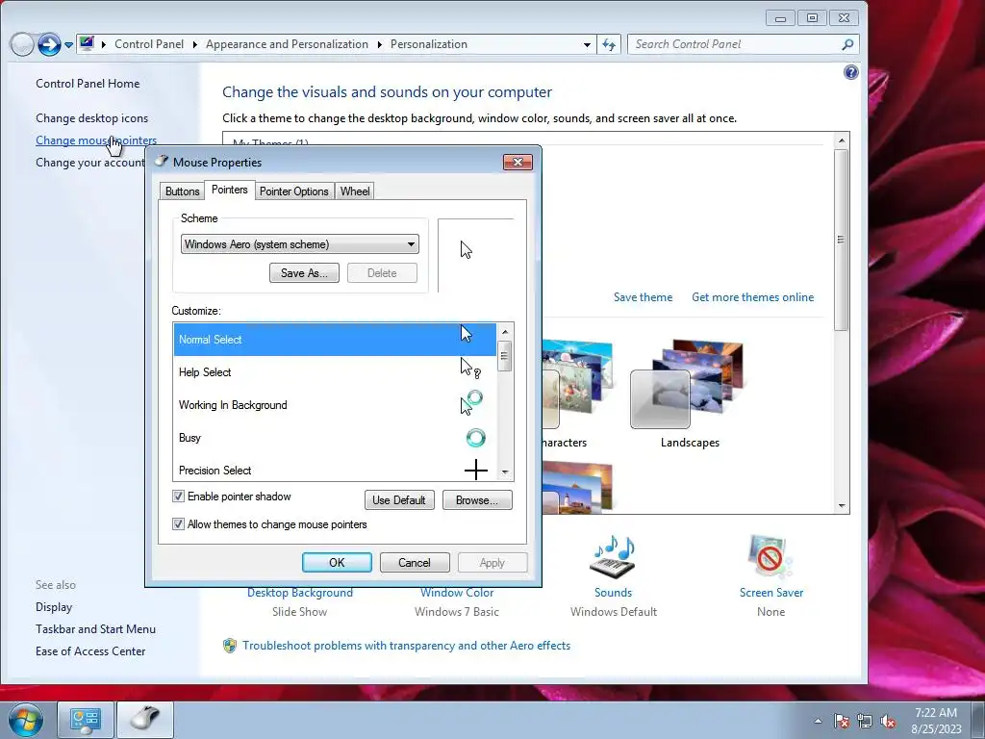The image size is (985, 739).
Task: Click the Customize list scrollbar thumb
Action: pos(504,356)
